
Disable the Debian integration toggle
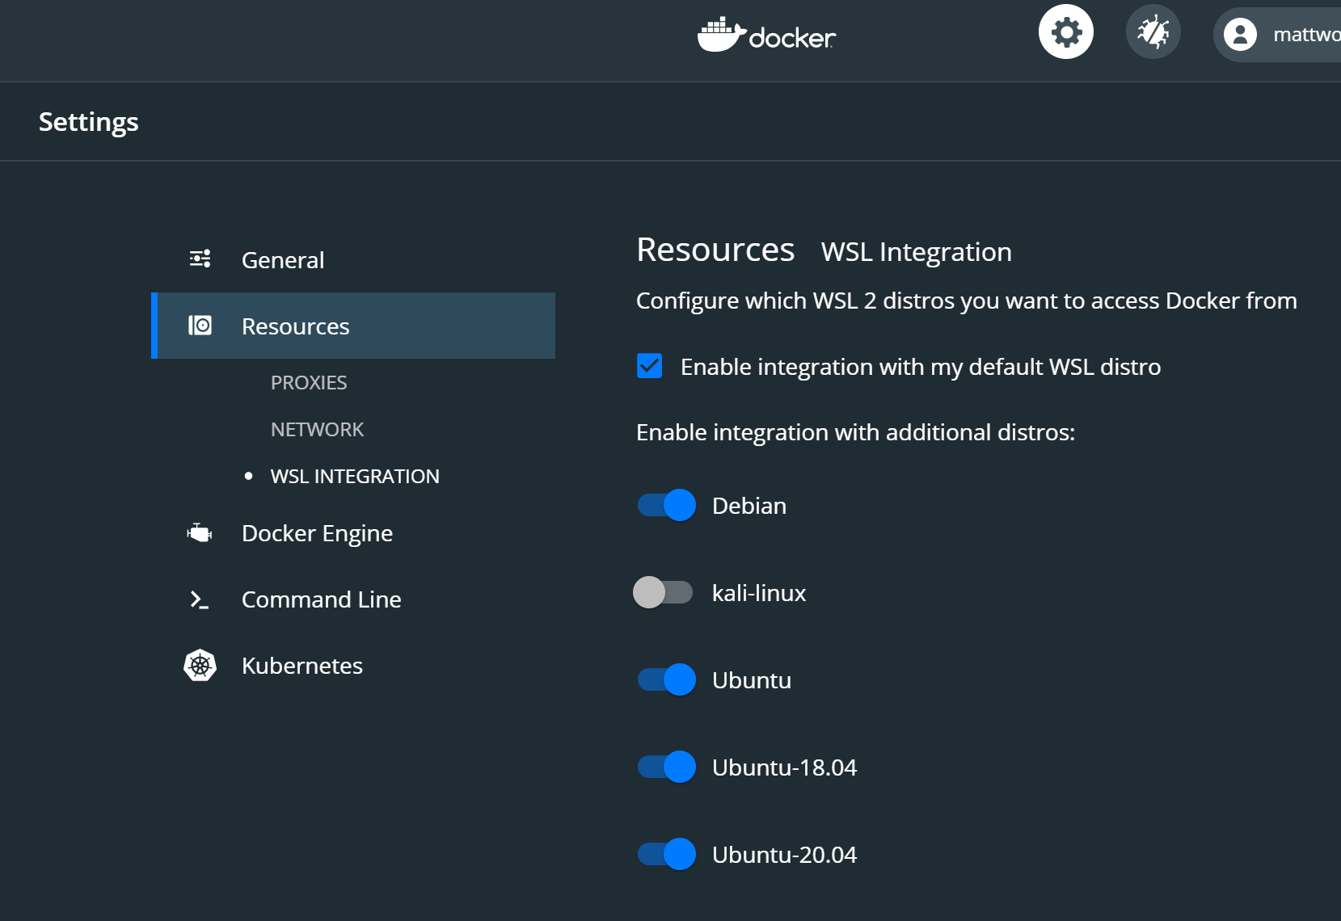coord(664,505)
